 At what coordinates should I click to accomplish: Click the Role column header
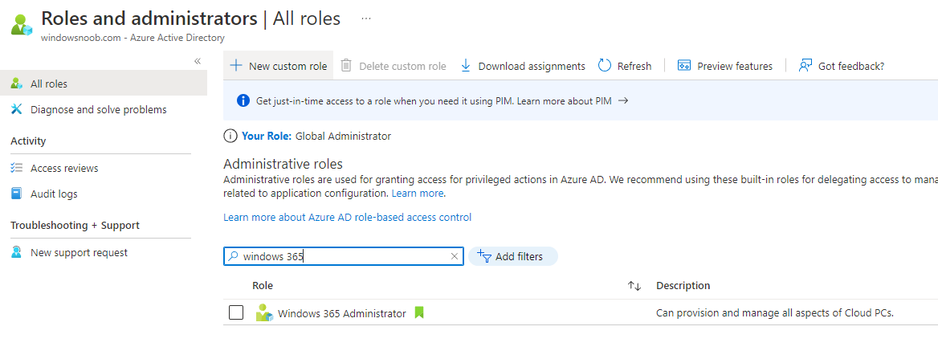(x=263, y=286)
